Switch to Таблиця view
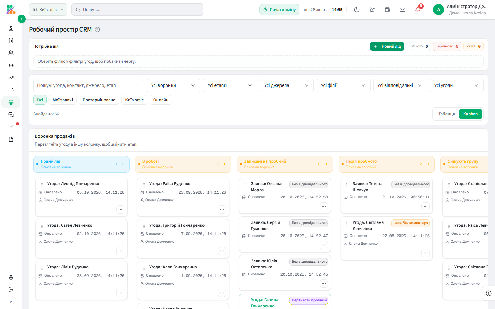Image resolution: width=495 pixels, height=309 pixels. [447, 114]
